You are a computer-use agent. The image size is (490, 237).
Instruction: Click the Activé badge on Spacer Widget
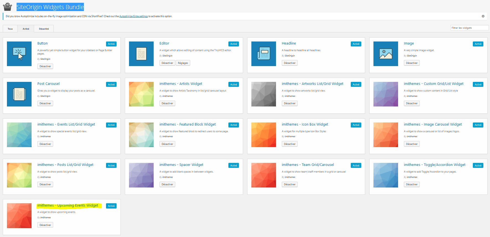coord(234,166)
